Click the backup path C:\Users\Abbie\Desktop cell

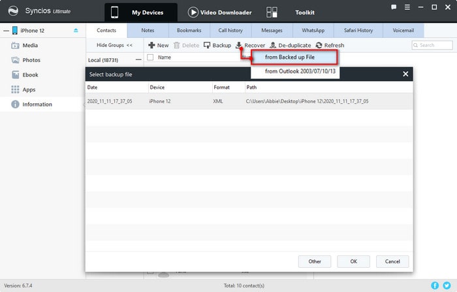[x=307, y=101]
